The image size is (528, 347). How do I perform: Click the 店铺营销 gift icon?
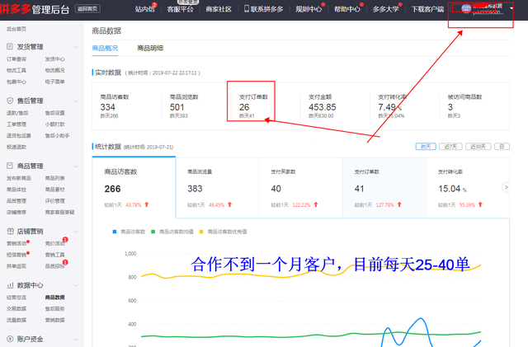(10, 231)
